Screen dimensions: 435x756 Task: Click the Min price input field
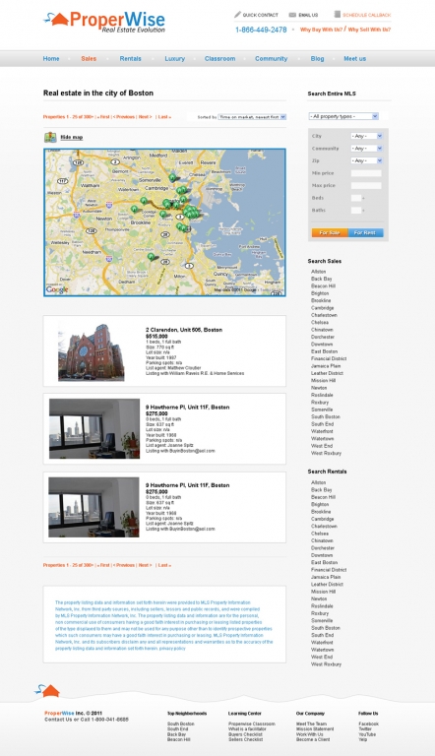pos(366,173)
